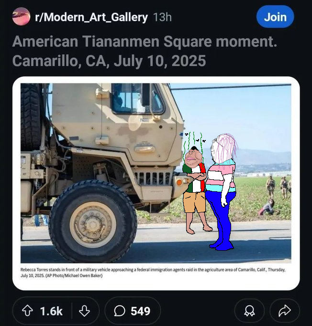The height and width of the screenshot is (326, 312).
Task: Click the soldiers standing in the field
Action: point(279,186)
